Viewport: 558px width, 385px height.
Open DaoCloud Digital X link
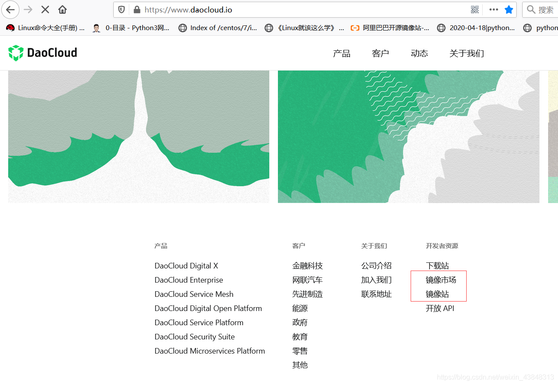pyautogui.click(x=187, y=266)
